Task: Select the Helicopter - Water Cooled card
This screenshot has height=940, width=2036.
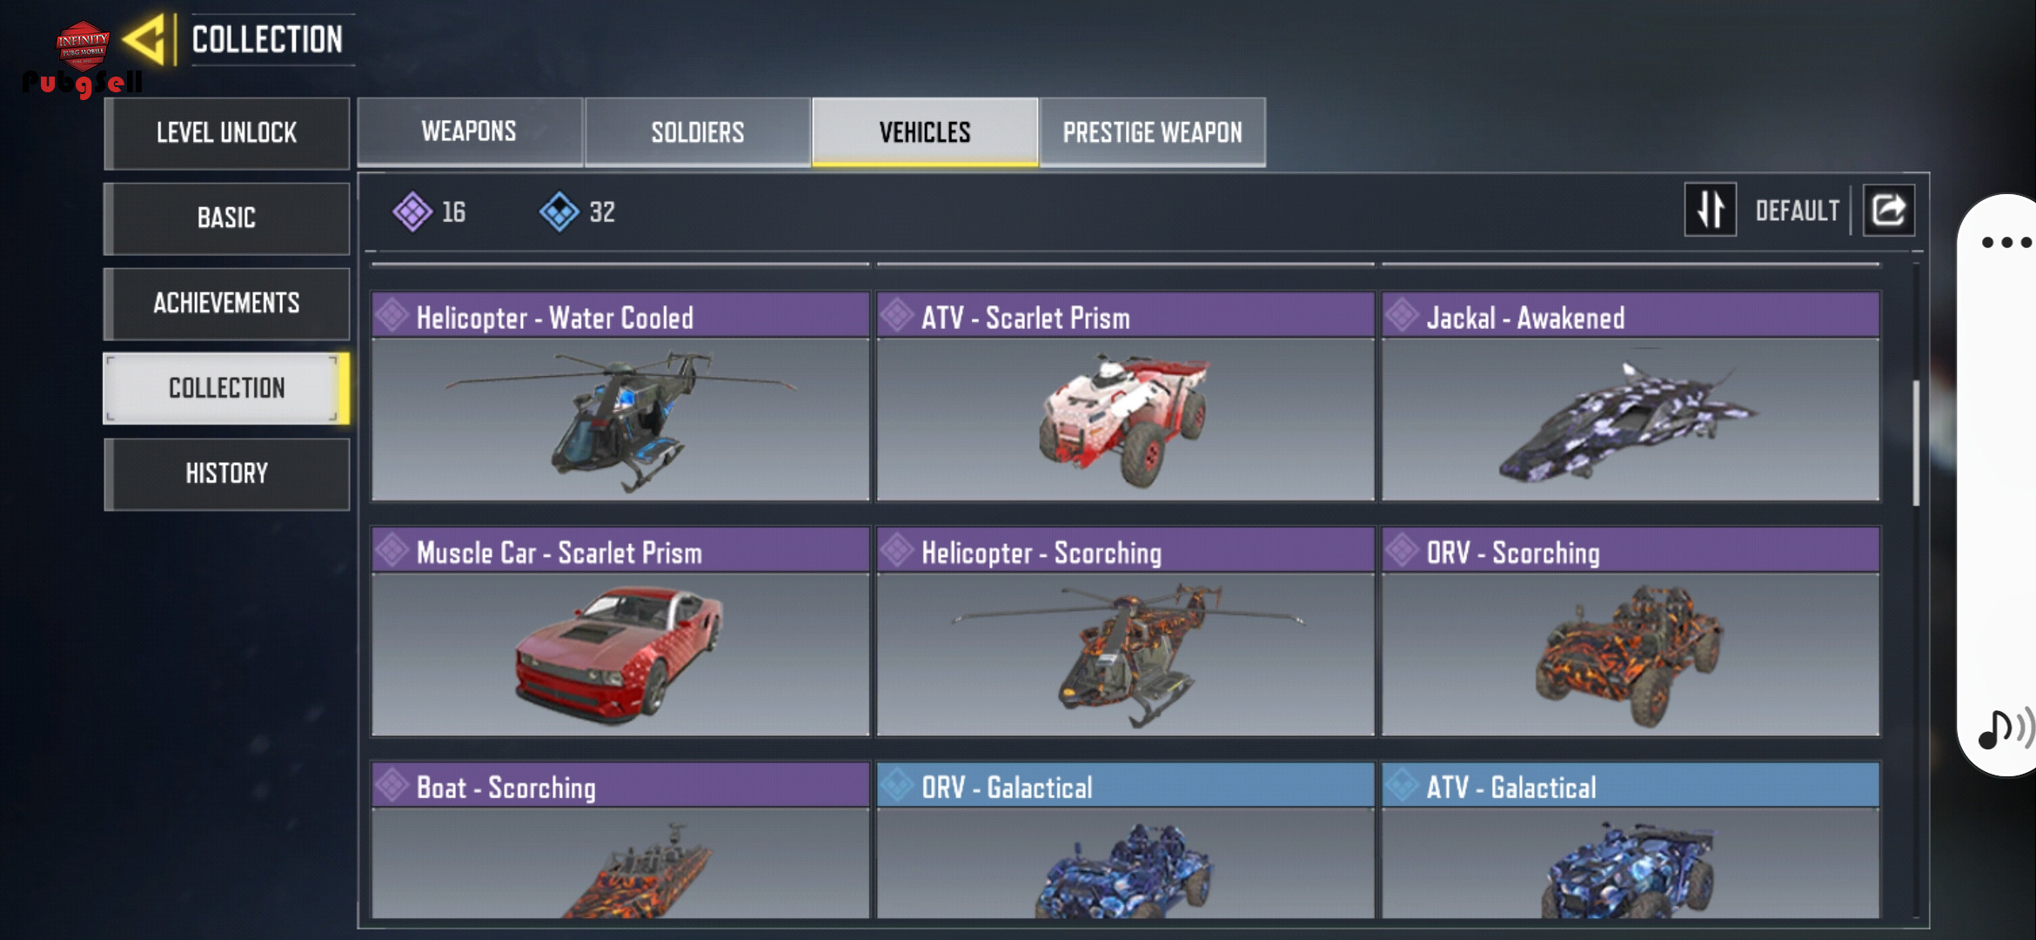Action: [620, 396]
